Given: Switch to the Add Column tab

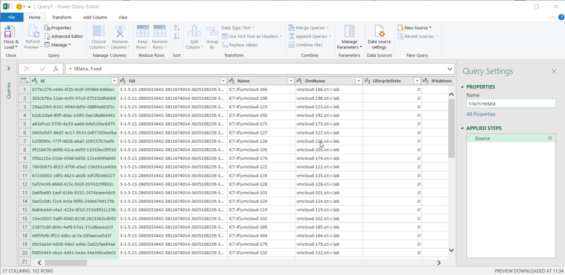Looking at the screenshot, I should [95, 17].
